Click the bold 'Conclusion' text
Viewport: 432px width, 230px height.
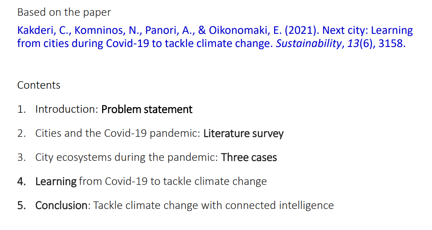tap(61, 206)
